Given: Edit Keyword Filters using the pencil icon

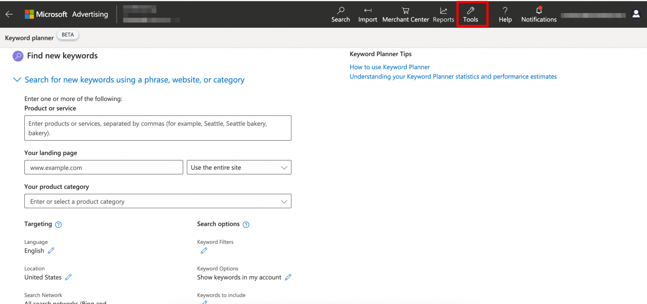Looking at the screenshot, I should (x=204, y=251).
